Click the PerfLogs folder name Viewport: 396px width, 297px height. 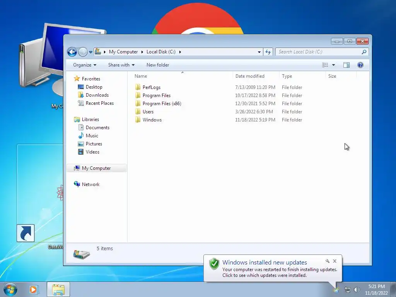click(x=152, y=87)
